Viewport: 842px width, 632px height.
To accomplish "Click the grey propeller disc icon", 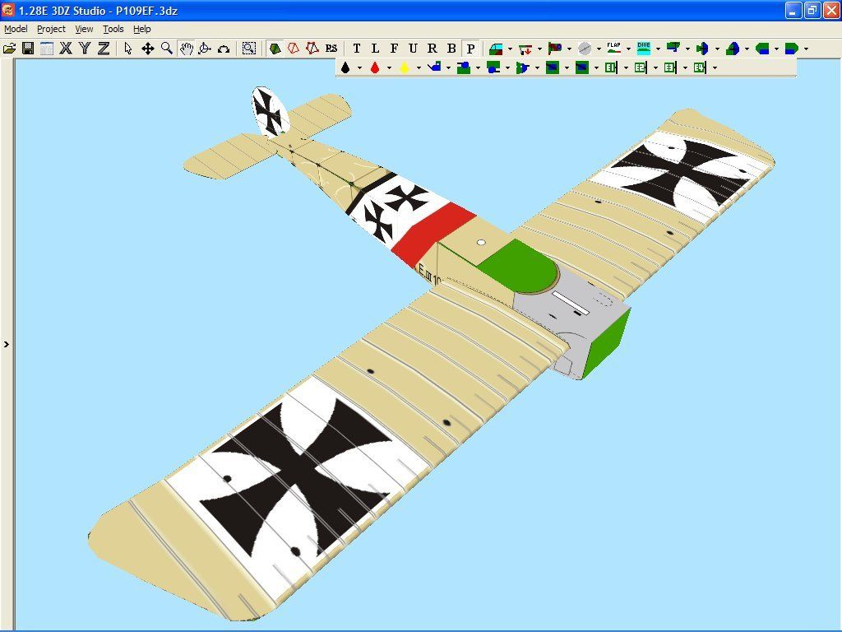I will (585, 49).
